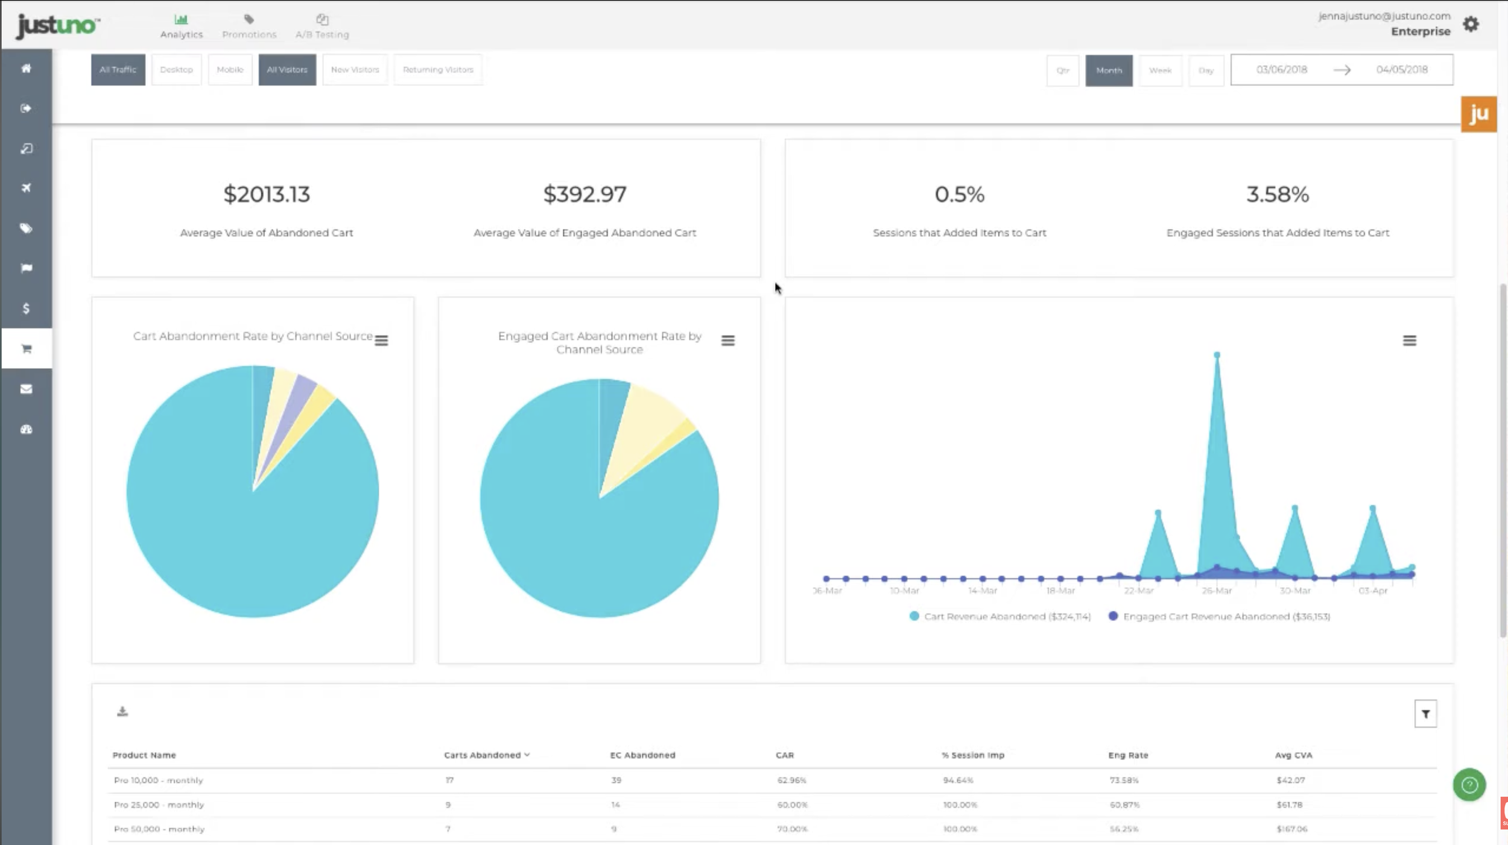Click the Product Name column header

point(144,755)
